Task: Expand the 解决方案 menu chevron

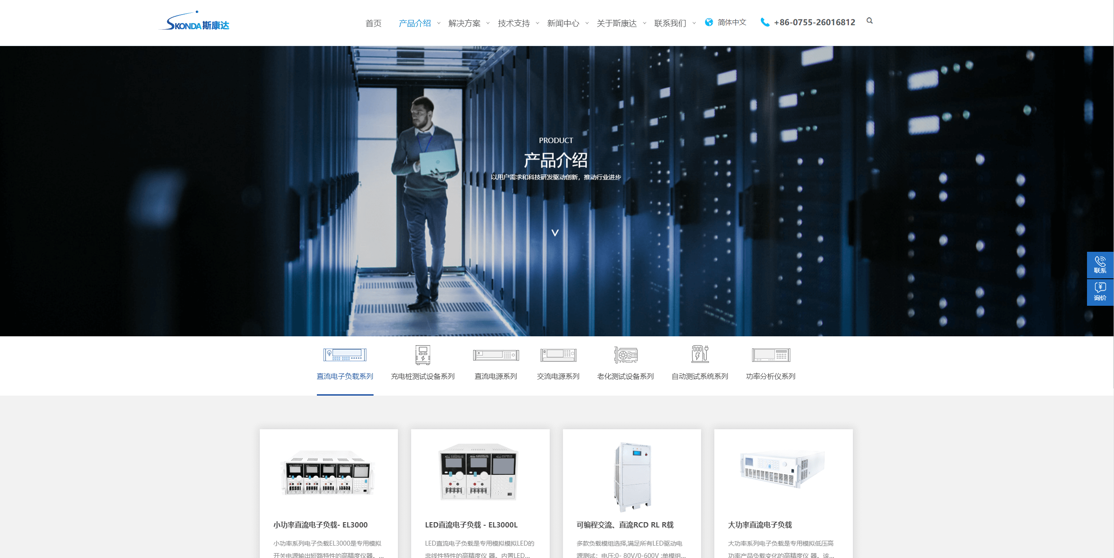Action: pyautogui.click(x=488, y=23)
